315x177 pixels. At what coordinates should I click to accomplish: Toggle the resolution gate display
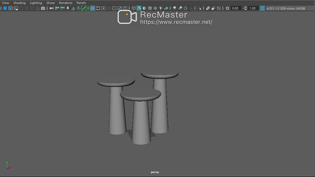pyautogui.click(x=103, y=8)
